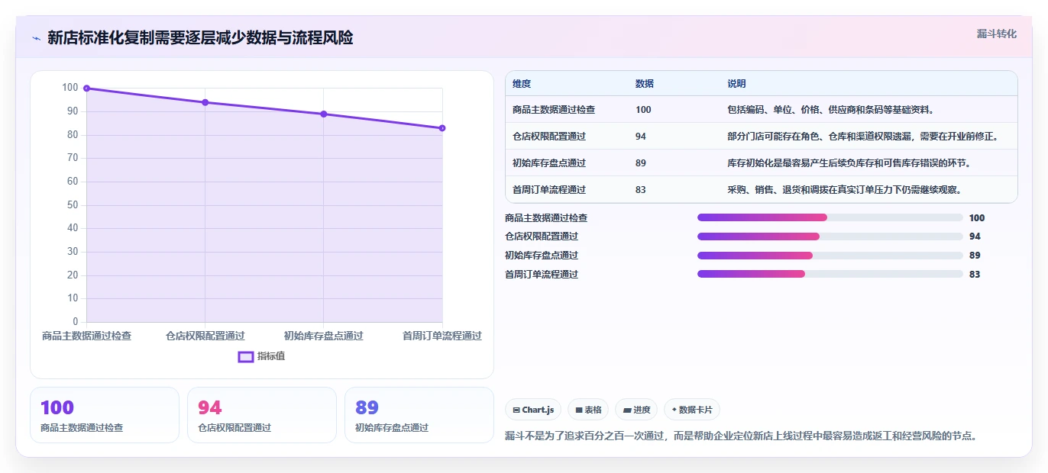
Task: Toggle the 指标值 legend swatch under the chart
Action: [x=246, y=356]
